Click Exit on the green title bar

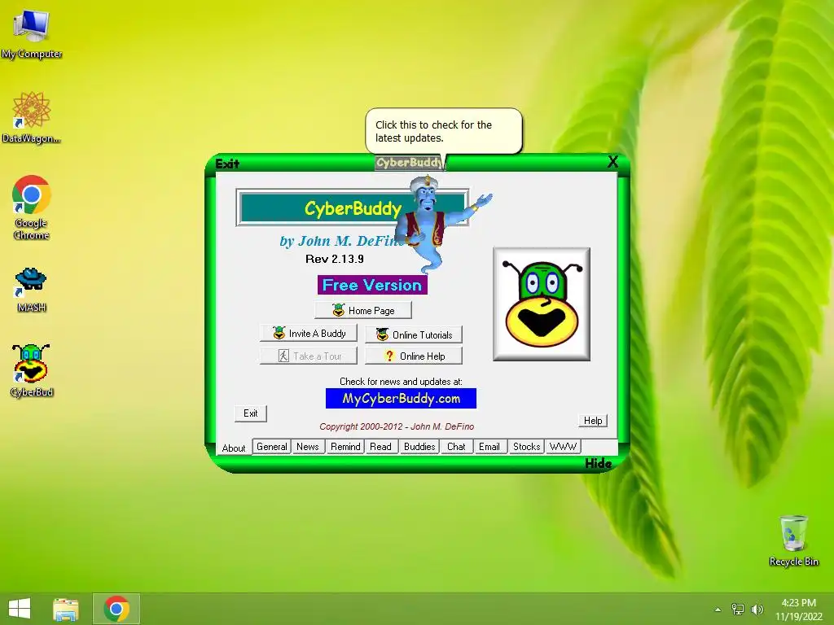(227, 164)
